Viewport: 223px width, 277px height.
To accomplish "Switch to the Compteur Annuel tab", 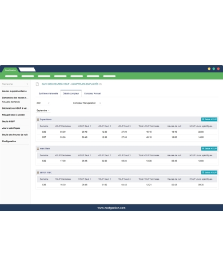I will click(x=92, y=93).
